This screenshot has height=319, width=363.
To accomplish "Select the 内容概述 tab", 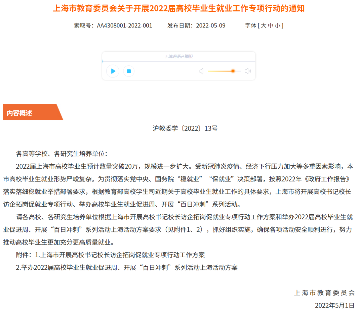I will (33, 112).
